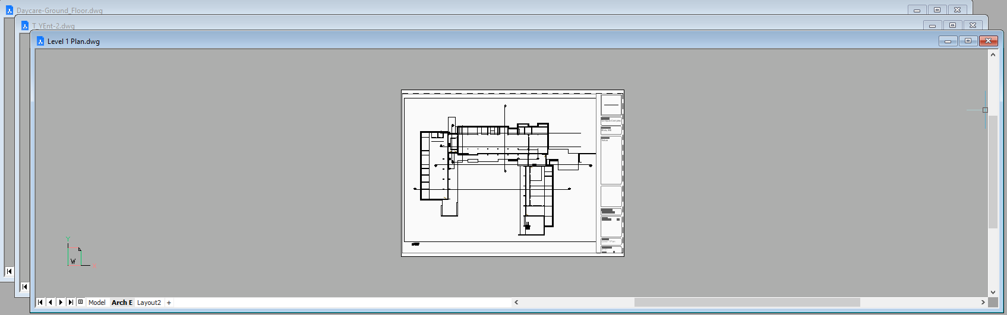Click the horizontal scrollbar right arrow
Screen dimensions: 1007x315
click(x=983, y=303)
